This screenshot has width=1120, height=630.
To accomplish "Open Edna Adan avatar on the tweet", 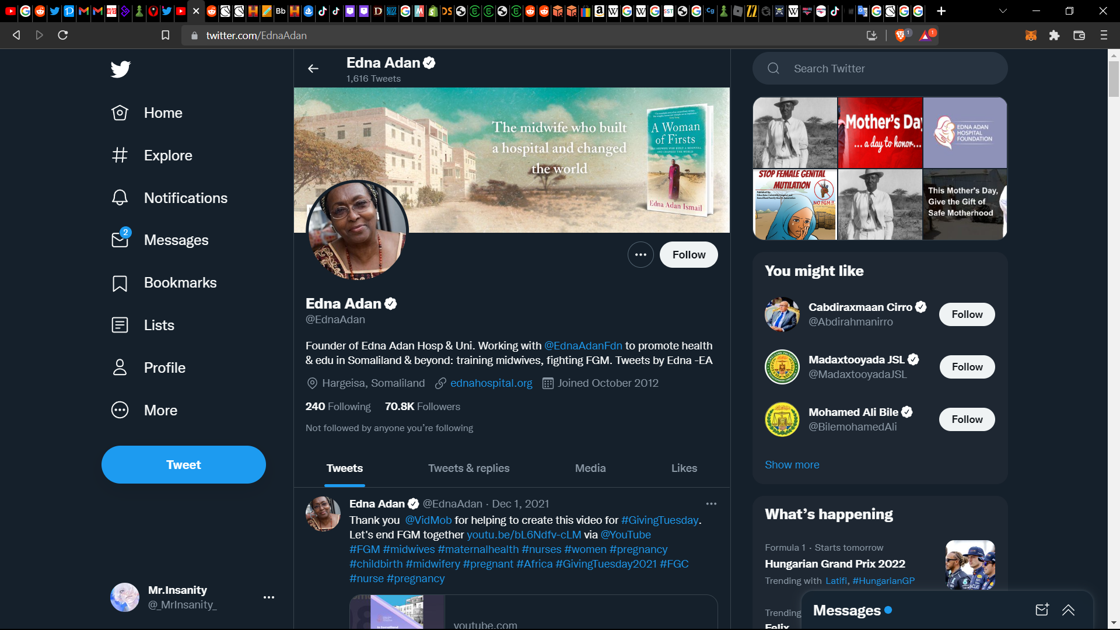I will pyautogui.click(x=323, y=514).
